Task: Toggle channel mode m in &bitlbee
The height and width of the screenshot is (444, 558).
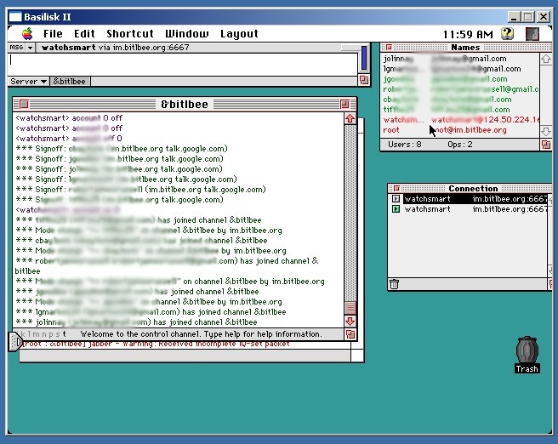Action: 36,334
